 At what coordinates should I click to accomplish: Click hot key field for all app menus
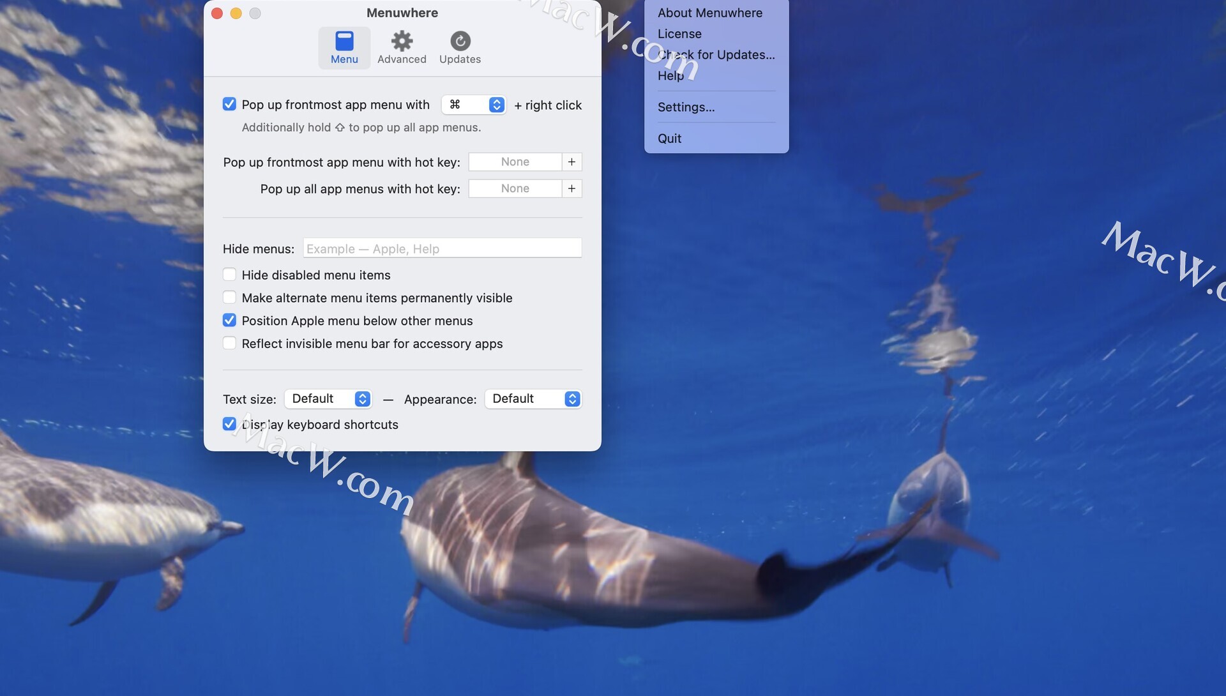(x=515, y=189)
